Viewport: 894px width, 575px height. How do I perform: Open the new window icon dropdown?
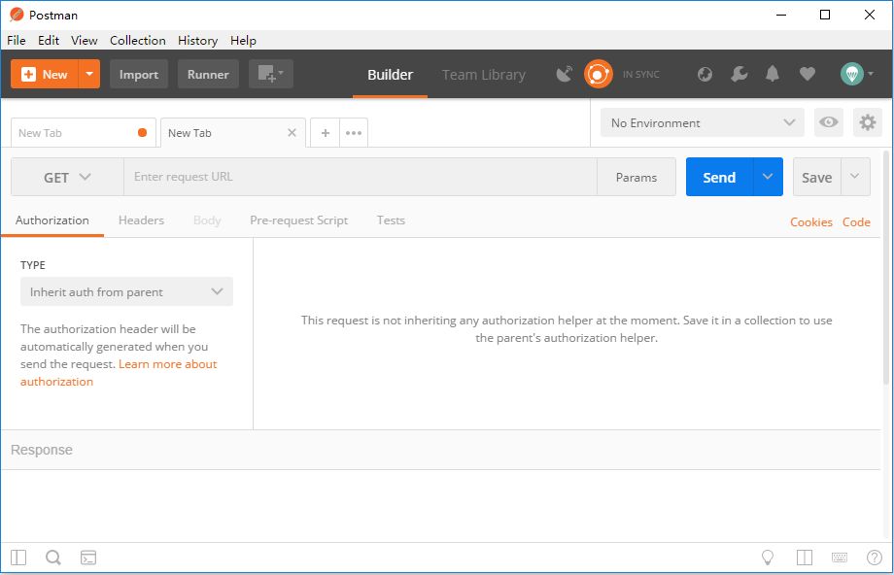pyautogui.click(x=271, y=74)
